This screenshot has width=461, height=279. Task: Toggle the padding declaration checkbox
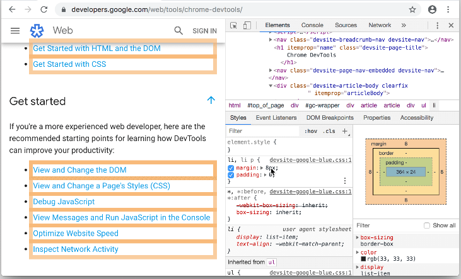click(x=231, y=175)
